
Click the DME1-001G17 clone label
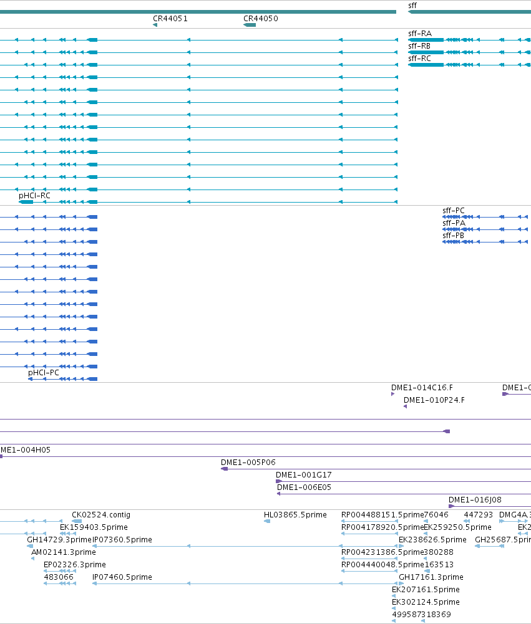(303, 475)
